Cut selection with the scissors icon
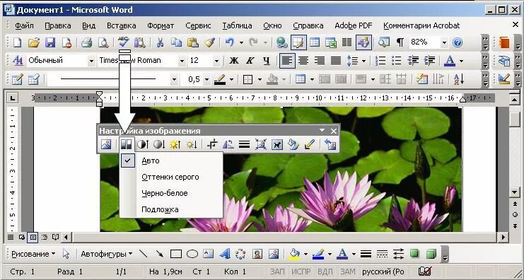 [x=160, y=42]
